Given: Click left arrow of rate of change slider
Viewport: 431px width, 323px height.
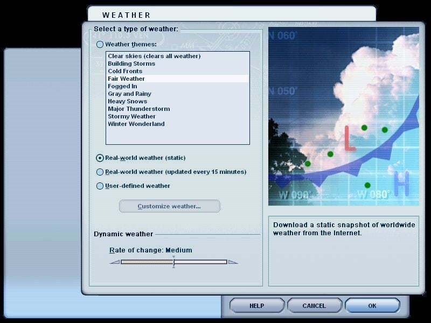Looking at the screenshot, I should click(x=115, y=262).
